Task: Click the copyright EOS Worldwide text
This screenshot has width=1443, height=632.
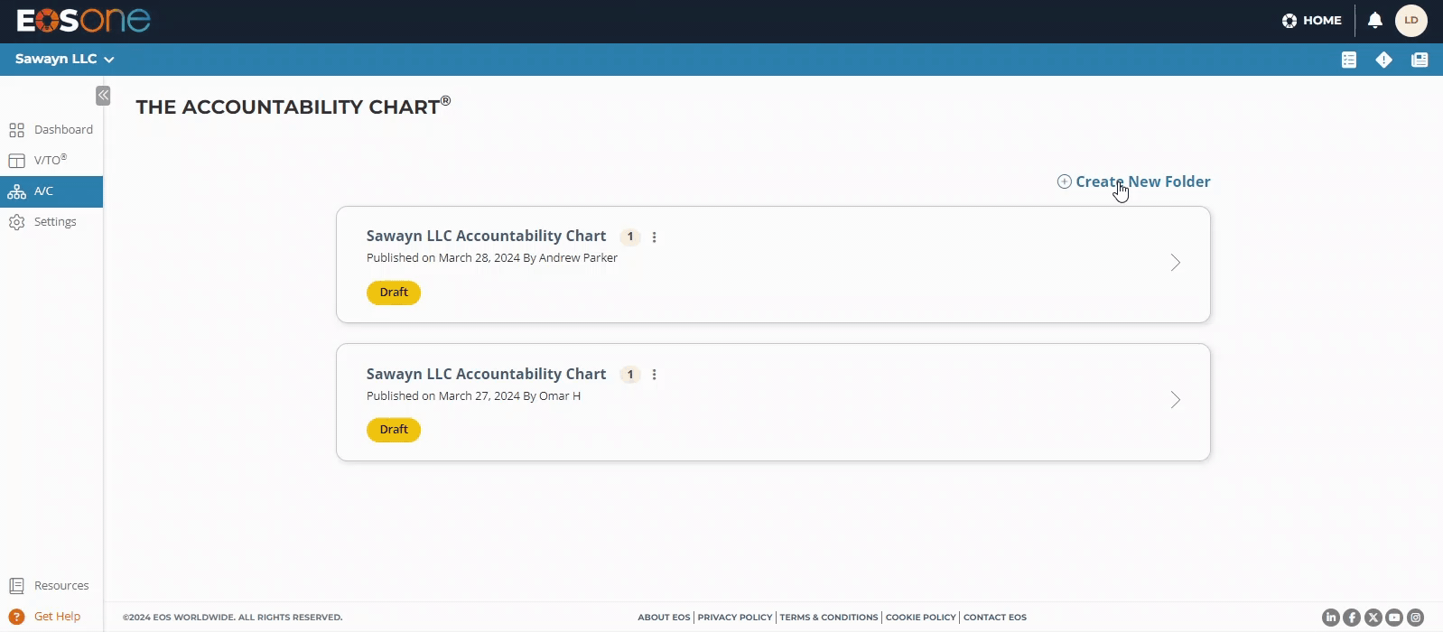Action: click(x=232, y=618)
